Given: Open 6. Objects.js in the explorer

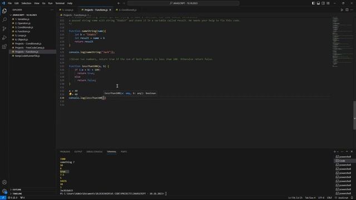Looking at the screenshot, I should (x=32, y=39).
